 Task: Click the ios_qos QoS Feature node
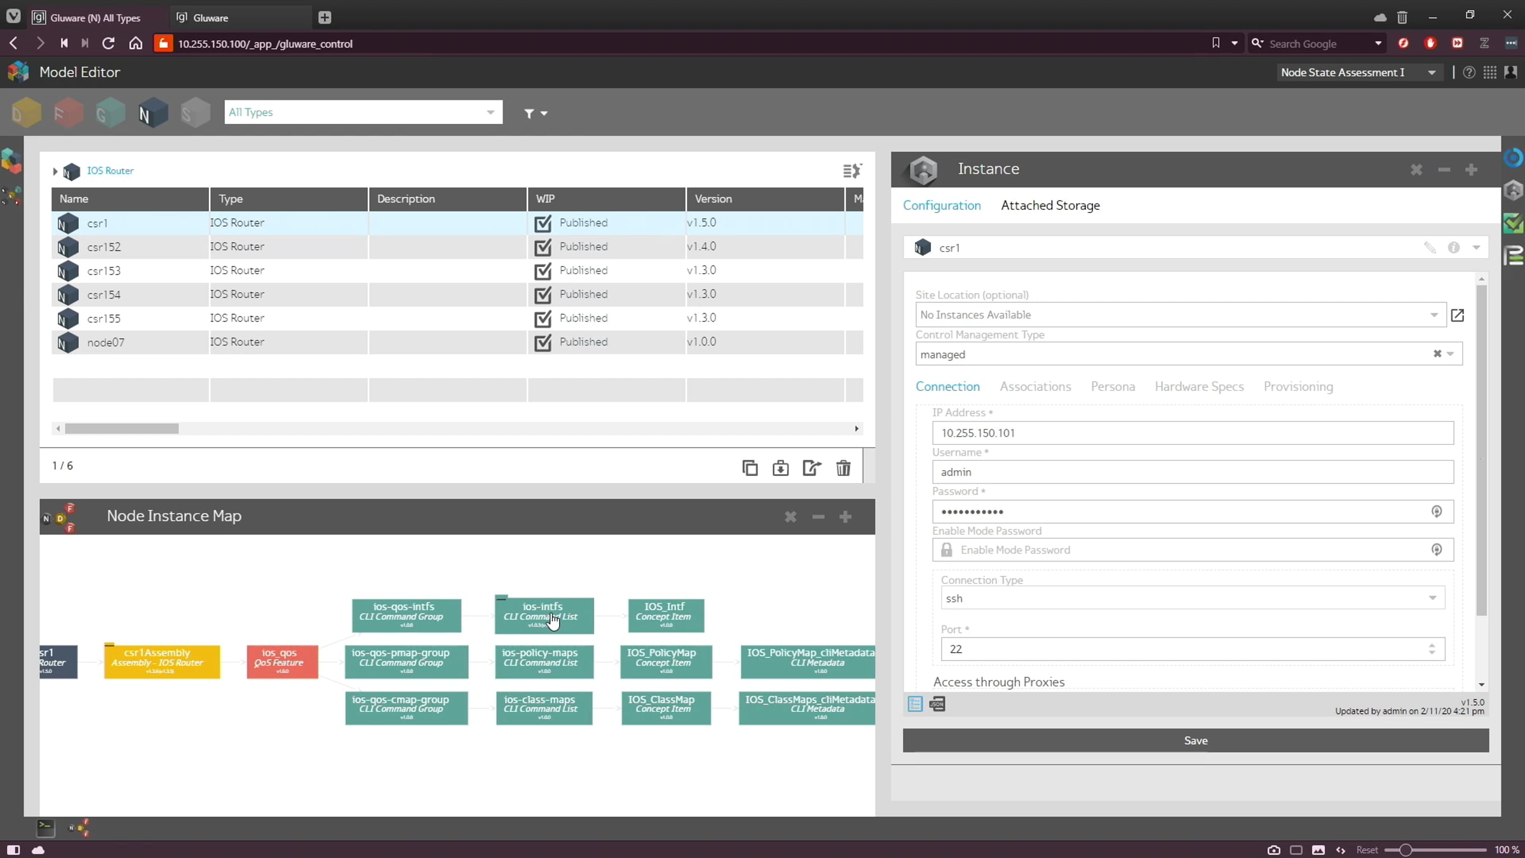[x=282, y=662]
